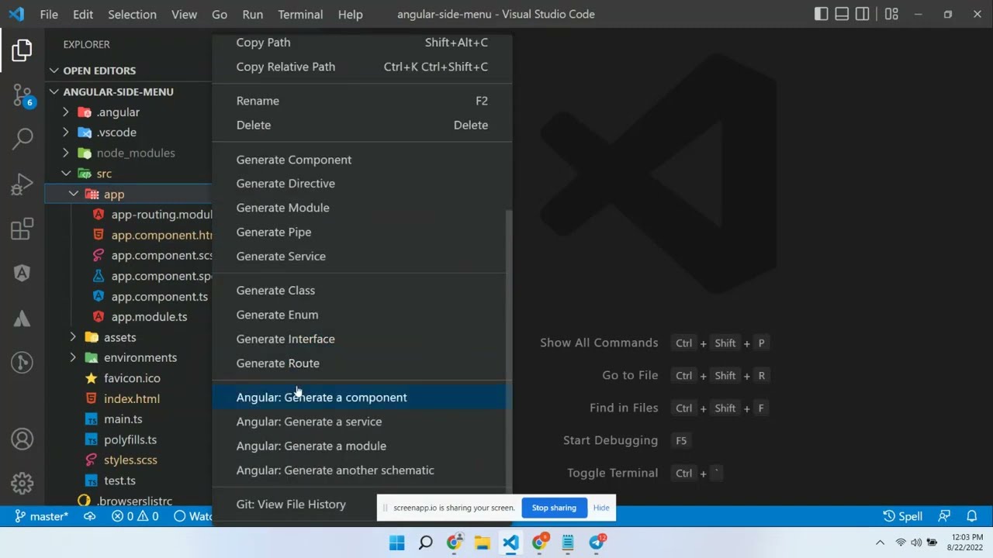
Task: Toggle the Panel layout icon
Action: (x=842, y=14)
